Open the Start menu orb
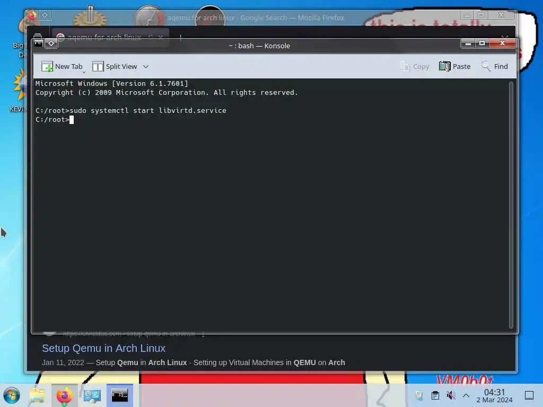The height and width of the screenshot is (407, 543). click(x=12, y=395)
